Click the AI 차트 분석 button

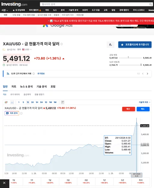[x=12, y=113]
